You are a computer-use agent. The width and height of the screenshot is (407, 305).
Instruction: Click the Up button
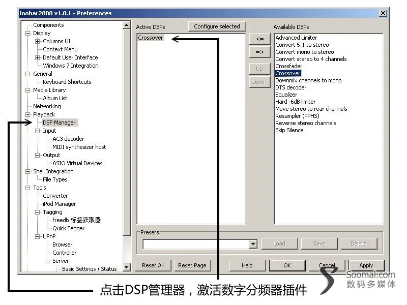click(260, 69)
